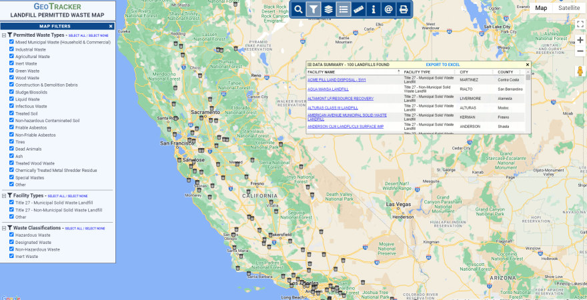Image resolution: width=587 pixels, height=300 pixels.
Task: Open the information tool
Action: [x=374, y=9]
